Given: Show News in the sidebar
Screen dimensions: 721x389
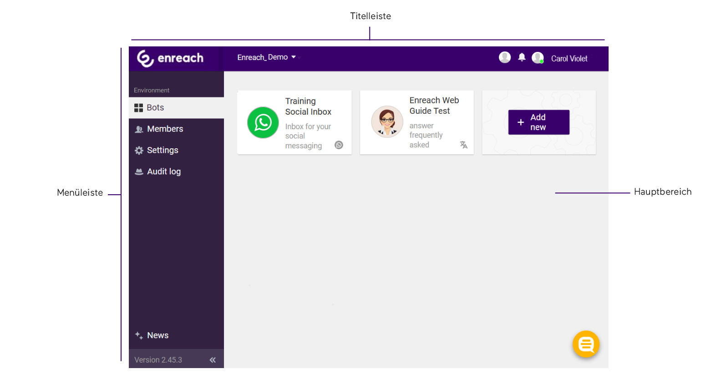Looking at the screenshot, I should 157,336.
